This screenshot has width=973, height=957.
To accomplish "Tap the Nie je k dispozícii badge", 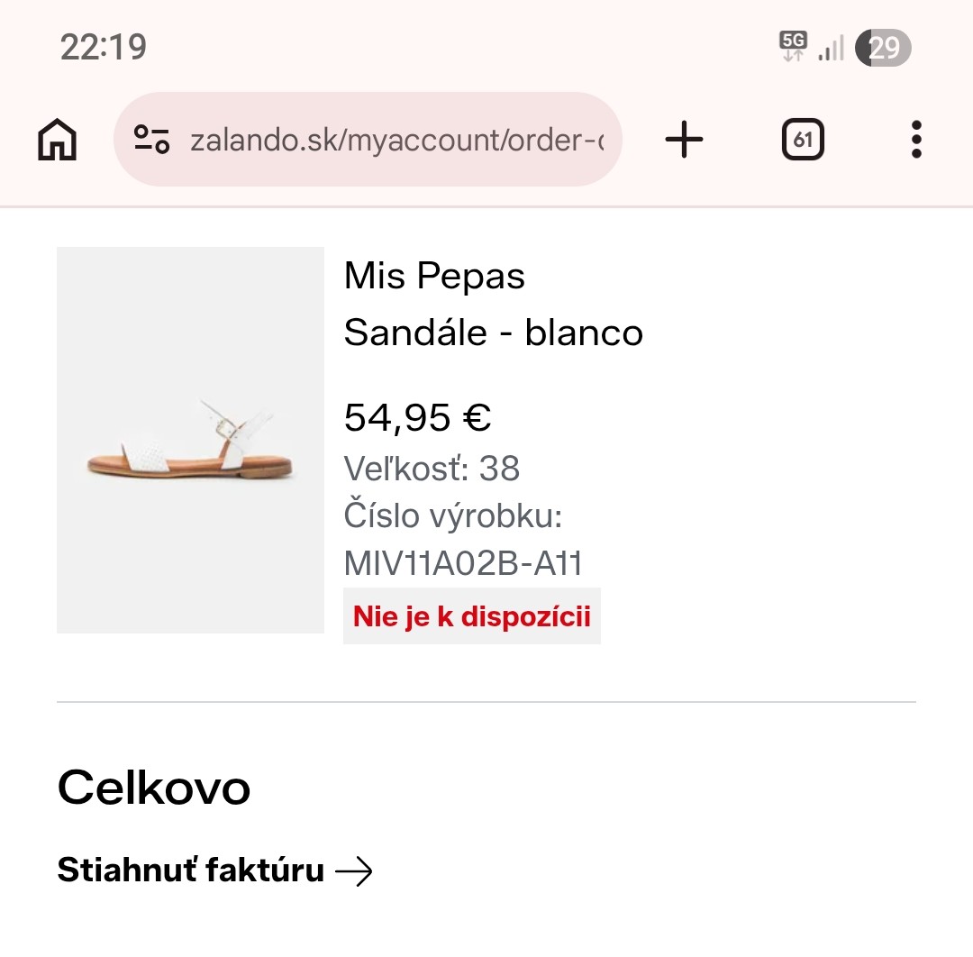I will (x=472, y=616).
